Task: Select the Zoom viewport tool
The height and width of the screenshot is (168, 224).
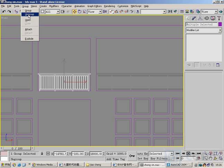Action: (205, 153)
